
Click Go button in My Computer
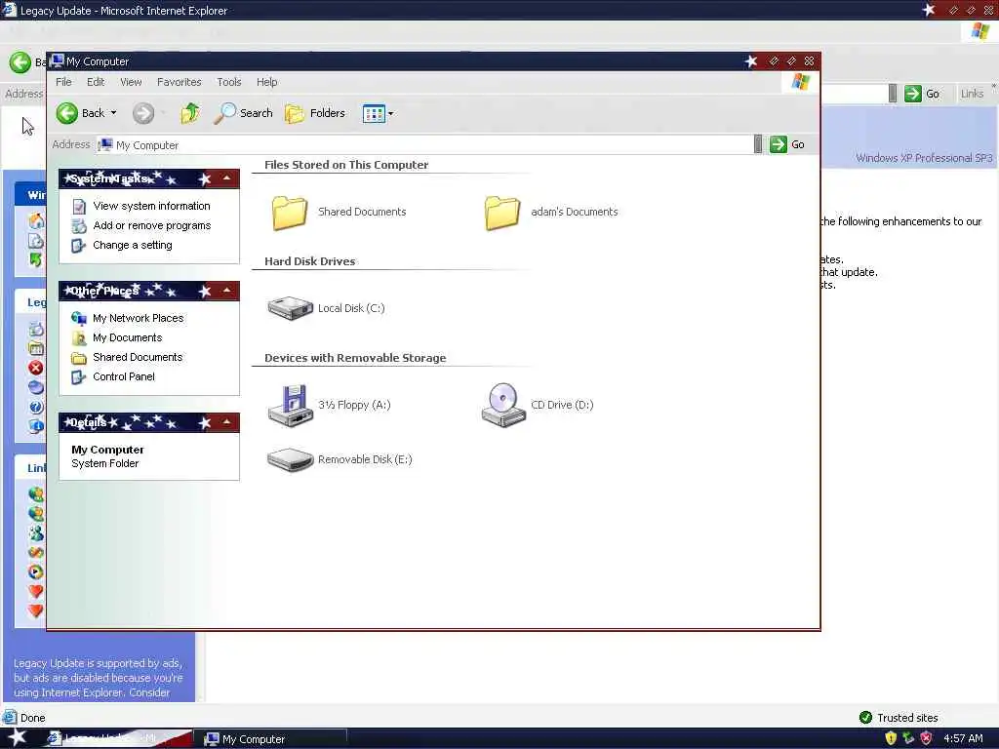[787, 144]
